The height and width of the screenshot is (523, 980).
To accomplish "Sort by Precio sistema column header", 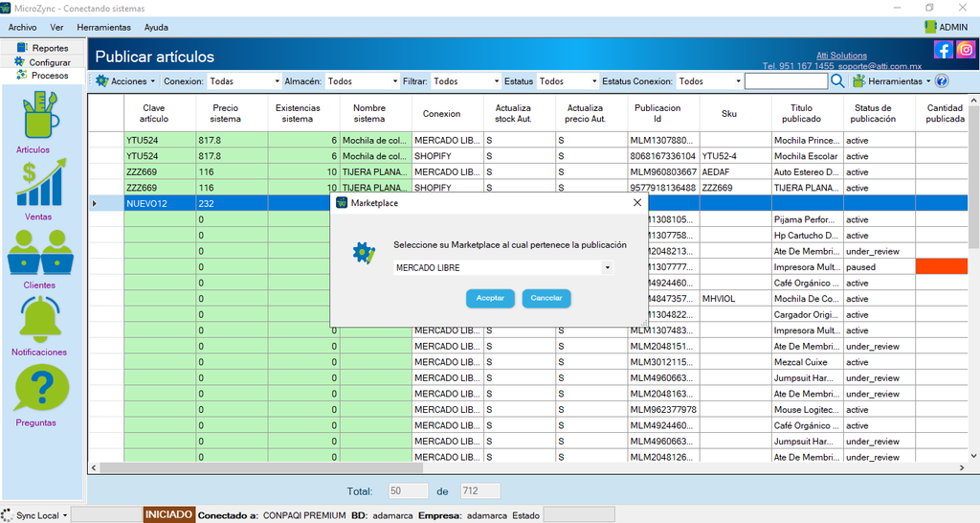I will pos(232,113).
